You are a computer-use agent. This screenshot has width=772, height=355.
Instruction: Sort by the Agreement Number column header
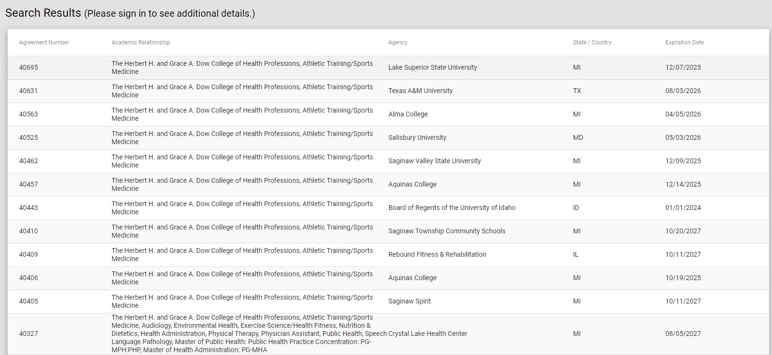tap(44, 42)
